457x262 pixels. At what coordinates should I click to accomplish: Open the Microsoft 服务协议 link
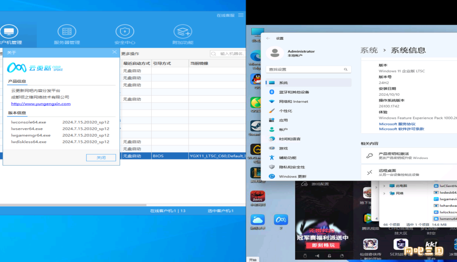pos(397,124)
